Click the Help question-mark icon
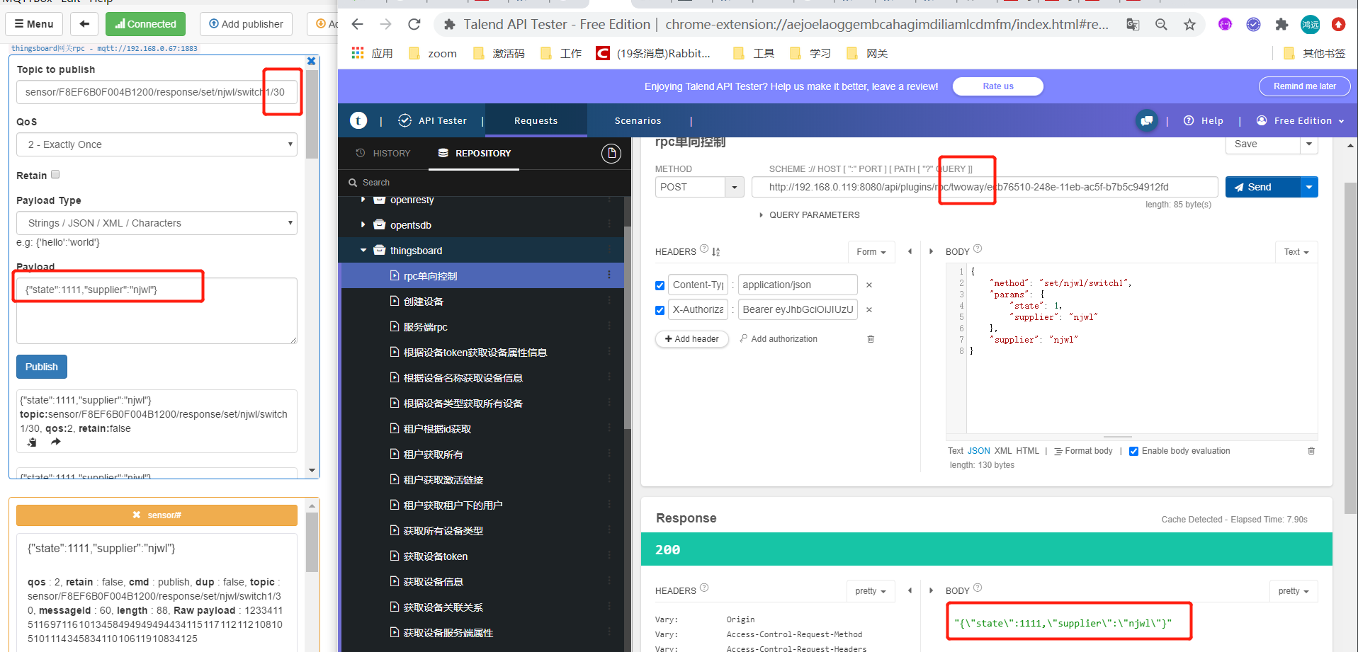The image size is (1358, 652). click(1189, 120)
